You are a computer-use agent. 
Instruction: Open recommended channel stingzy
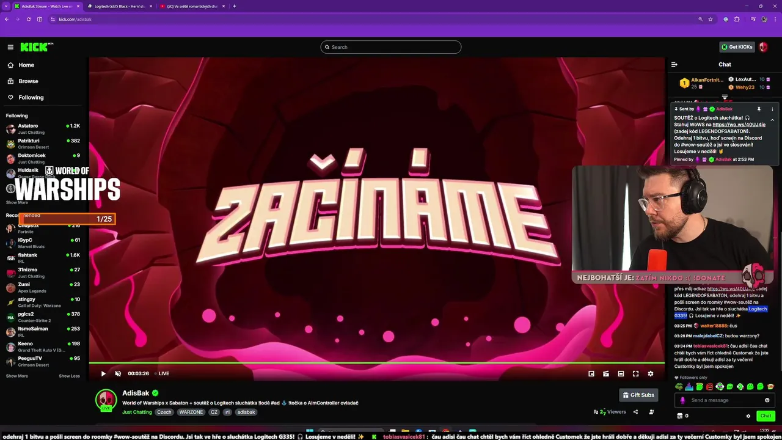click(43, 302)
